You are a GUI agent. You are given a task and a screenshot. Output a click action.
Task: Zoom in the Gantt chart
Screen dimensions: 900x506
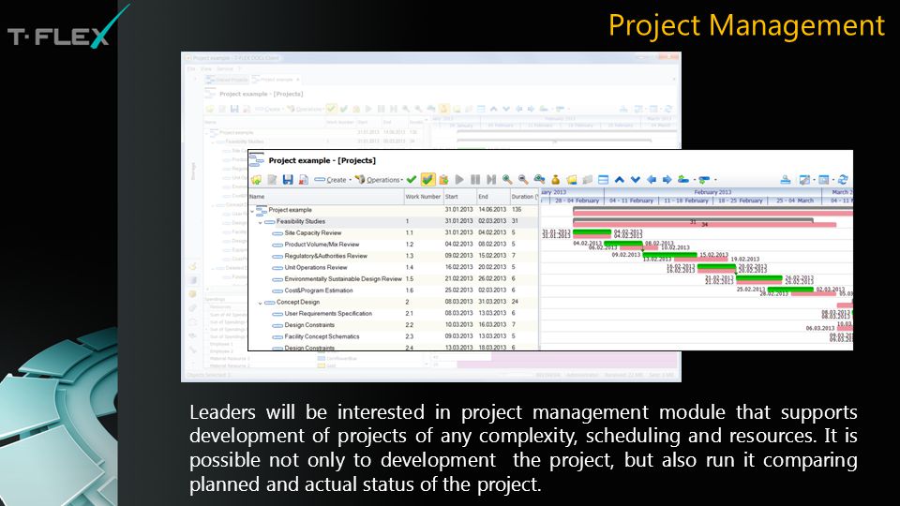(x=507, y=180)
